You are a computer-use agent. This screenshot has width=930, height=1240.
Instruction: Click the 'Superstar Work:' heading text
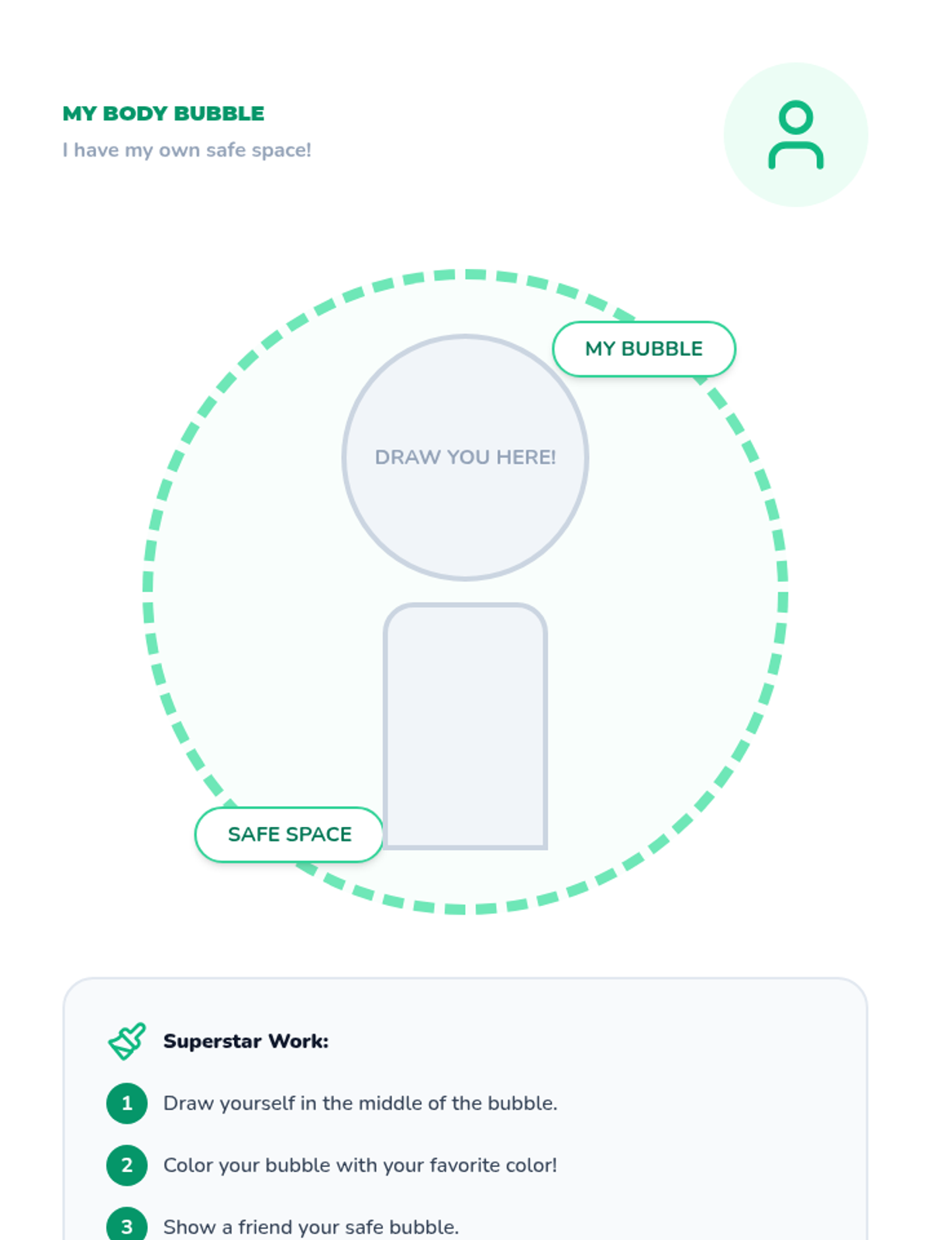coord(246,1041)
